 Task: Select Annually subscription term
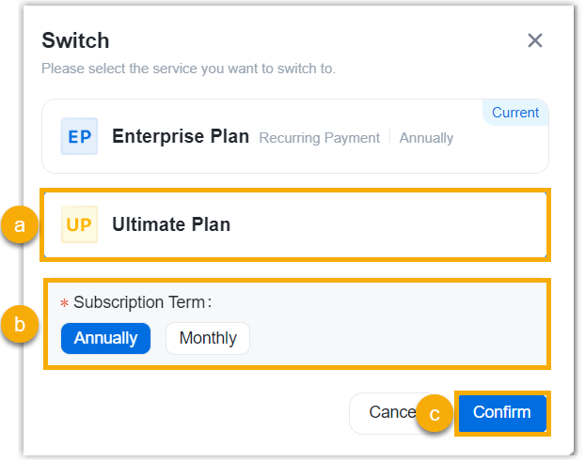point(105,338)
